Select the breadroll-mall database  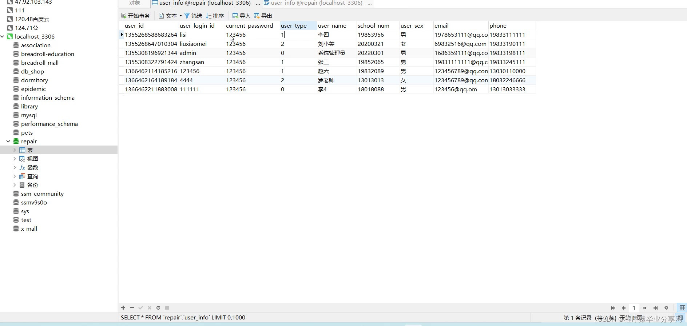pos(40,63)
